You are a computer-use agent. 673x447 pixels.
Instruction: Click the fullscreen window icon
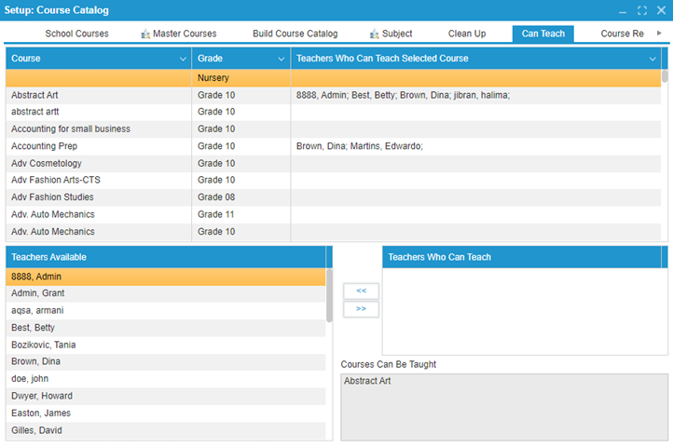tap(642, 10)
